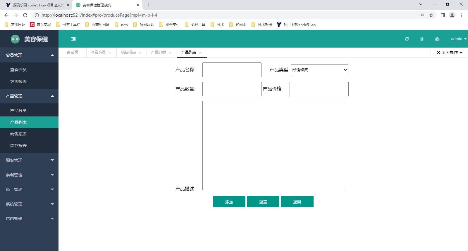Click the home icon in 首页 tab
The height and width of the screenshot is (251, 468).
pos(68,53)
